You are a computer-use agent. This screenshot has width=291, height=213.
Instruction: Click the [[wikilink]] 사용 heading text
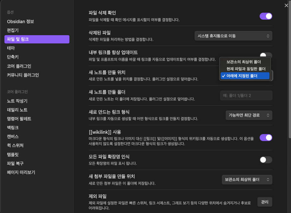tap(105, 132)
